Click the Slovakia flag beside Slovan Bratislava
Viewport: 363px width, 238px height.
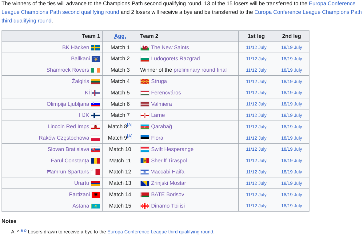pyautogui.click(x=95, y=149)
